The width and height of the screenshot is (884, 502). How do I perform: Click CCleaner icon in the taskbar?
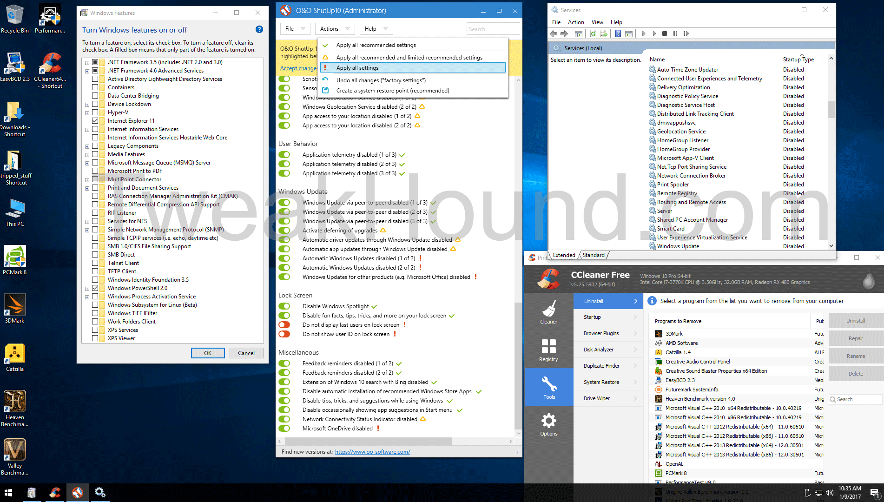55,493
